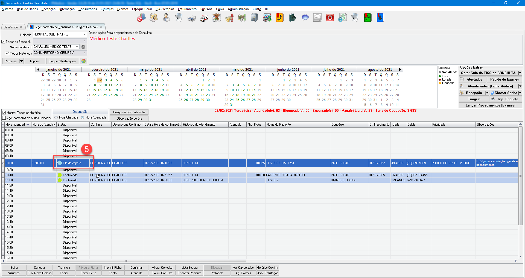Enable Agendamentos de outras unidades checkbox
This screenshot has width=525, height=278.
click(x=4, y=118)
